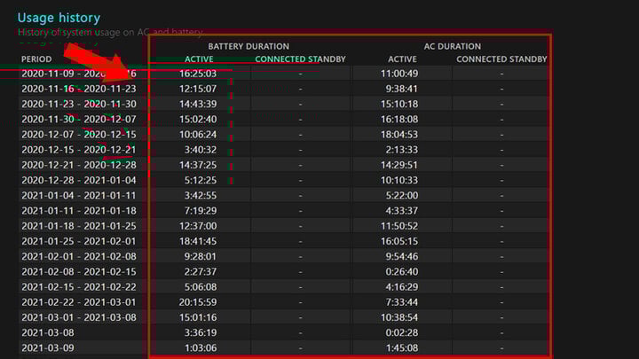Select AC active time 14:29:51
639x359 pixels.
pos(399,165)
